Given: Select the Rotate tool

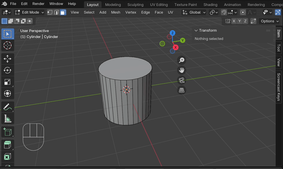Looking at the screenshot, I should coord(8,70).
